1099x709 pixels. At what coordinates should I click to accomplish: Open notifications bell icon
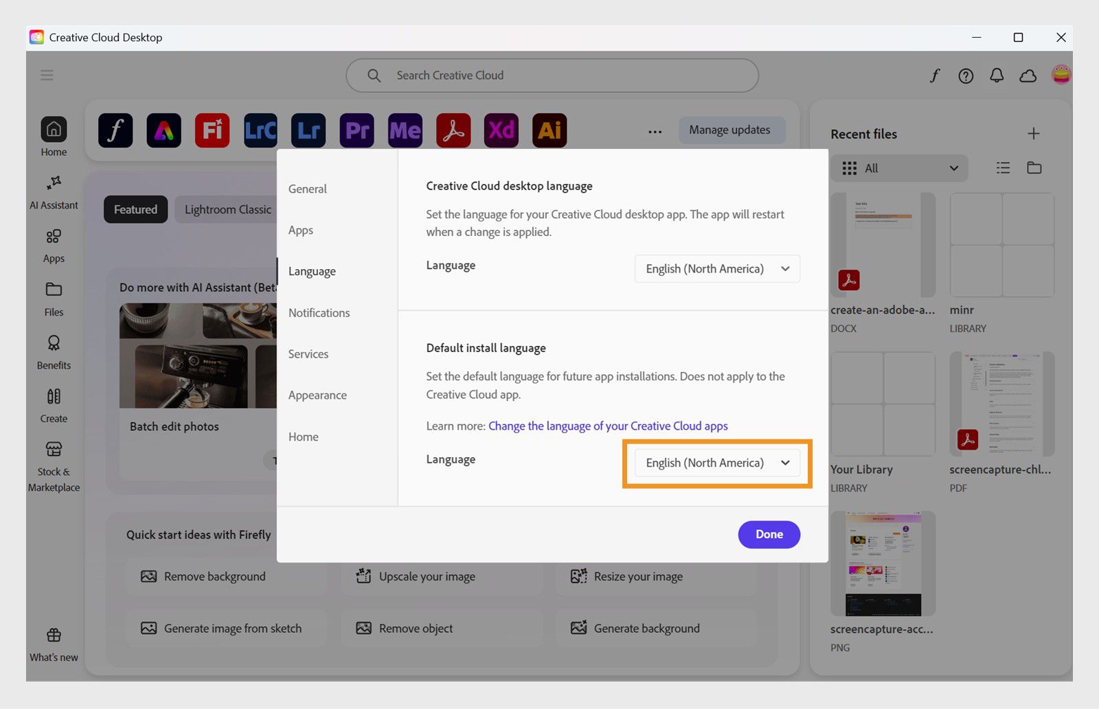tap(997, 75)
